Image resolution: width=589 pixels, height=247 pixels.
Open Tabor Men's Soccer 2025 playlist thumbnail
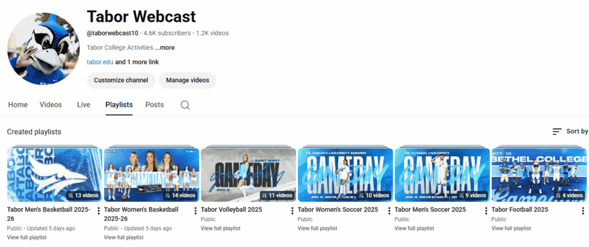pyautogui.click(x=442, y=175)
